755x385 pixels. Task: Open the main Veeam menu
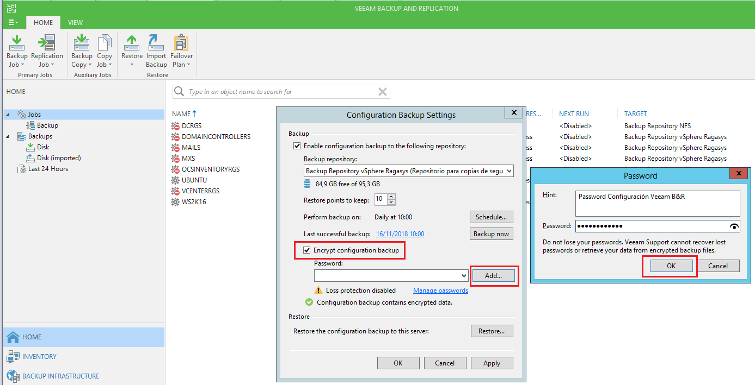click(12, 22)
